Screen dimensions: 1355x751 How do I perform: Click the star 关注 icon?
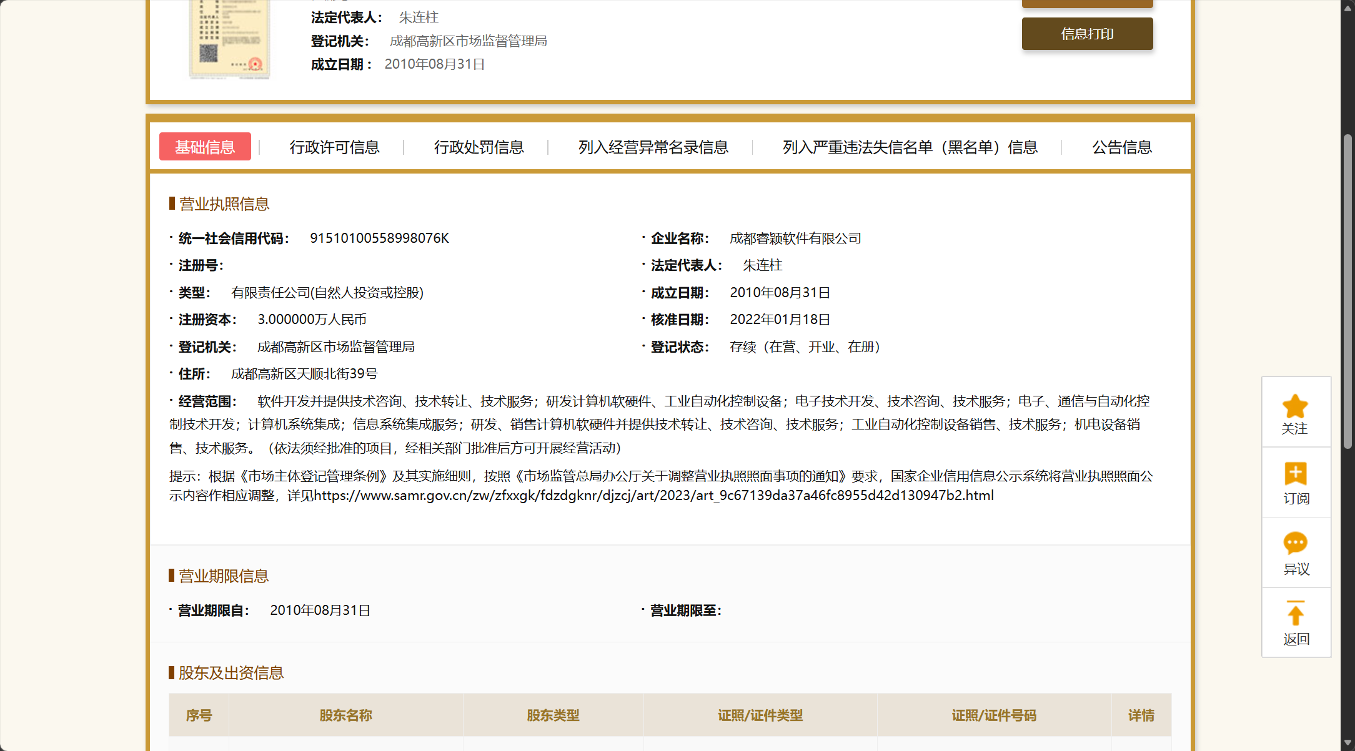pyautogui.click(x=1295, y=407)
